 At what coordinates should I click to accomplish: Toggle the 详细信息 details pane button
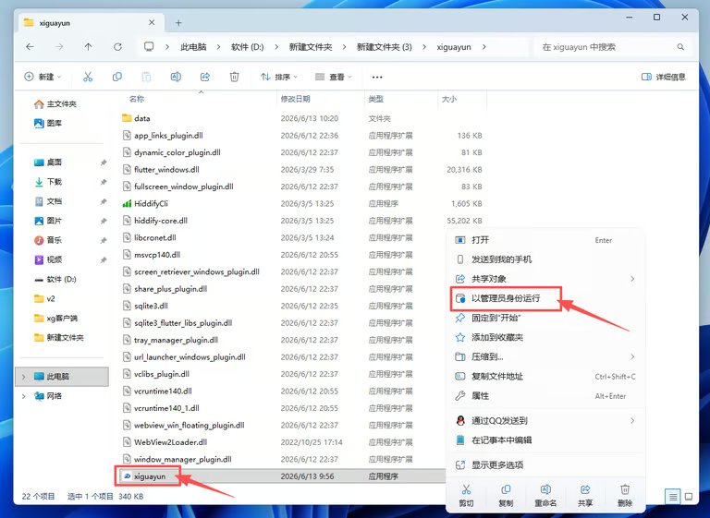(664, 77)
